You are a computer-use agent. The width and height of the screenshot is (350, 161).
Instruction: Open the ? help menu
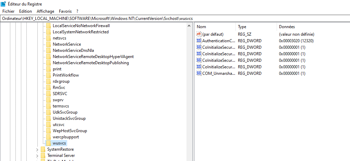77,11
